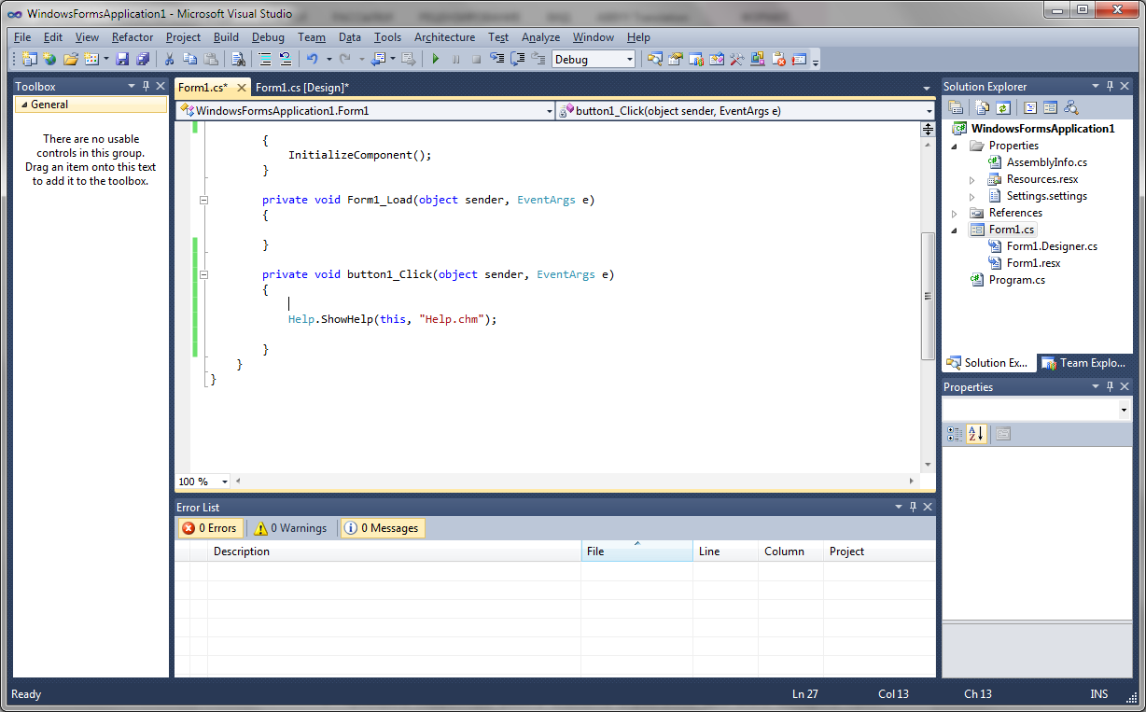
Task: Open the Build menu
Action: coord(226,37)
